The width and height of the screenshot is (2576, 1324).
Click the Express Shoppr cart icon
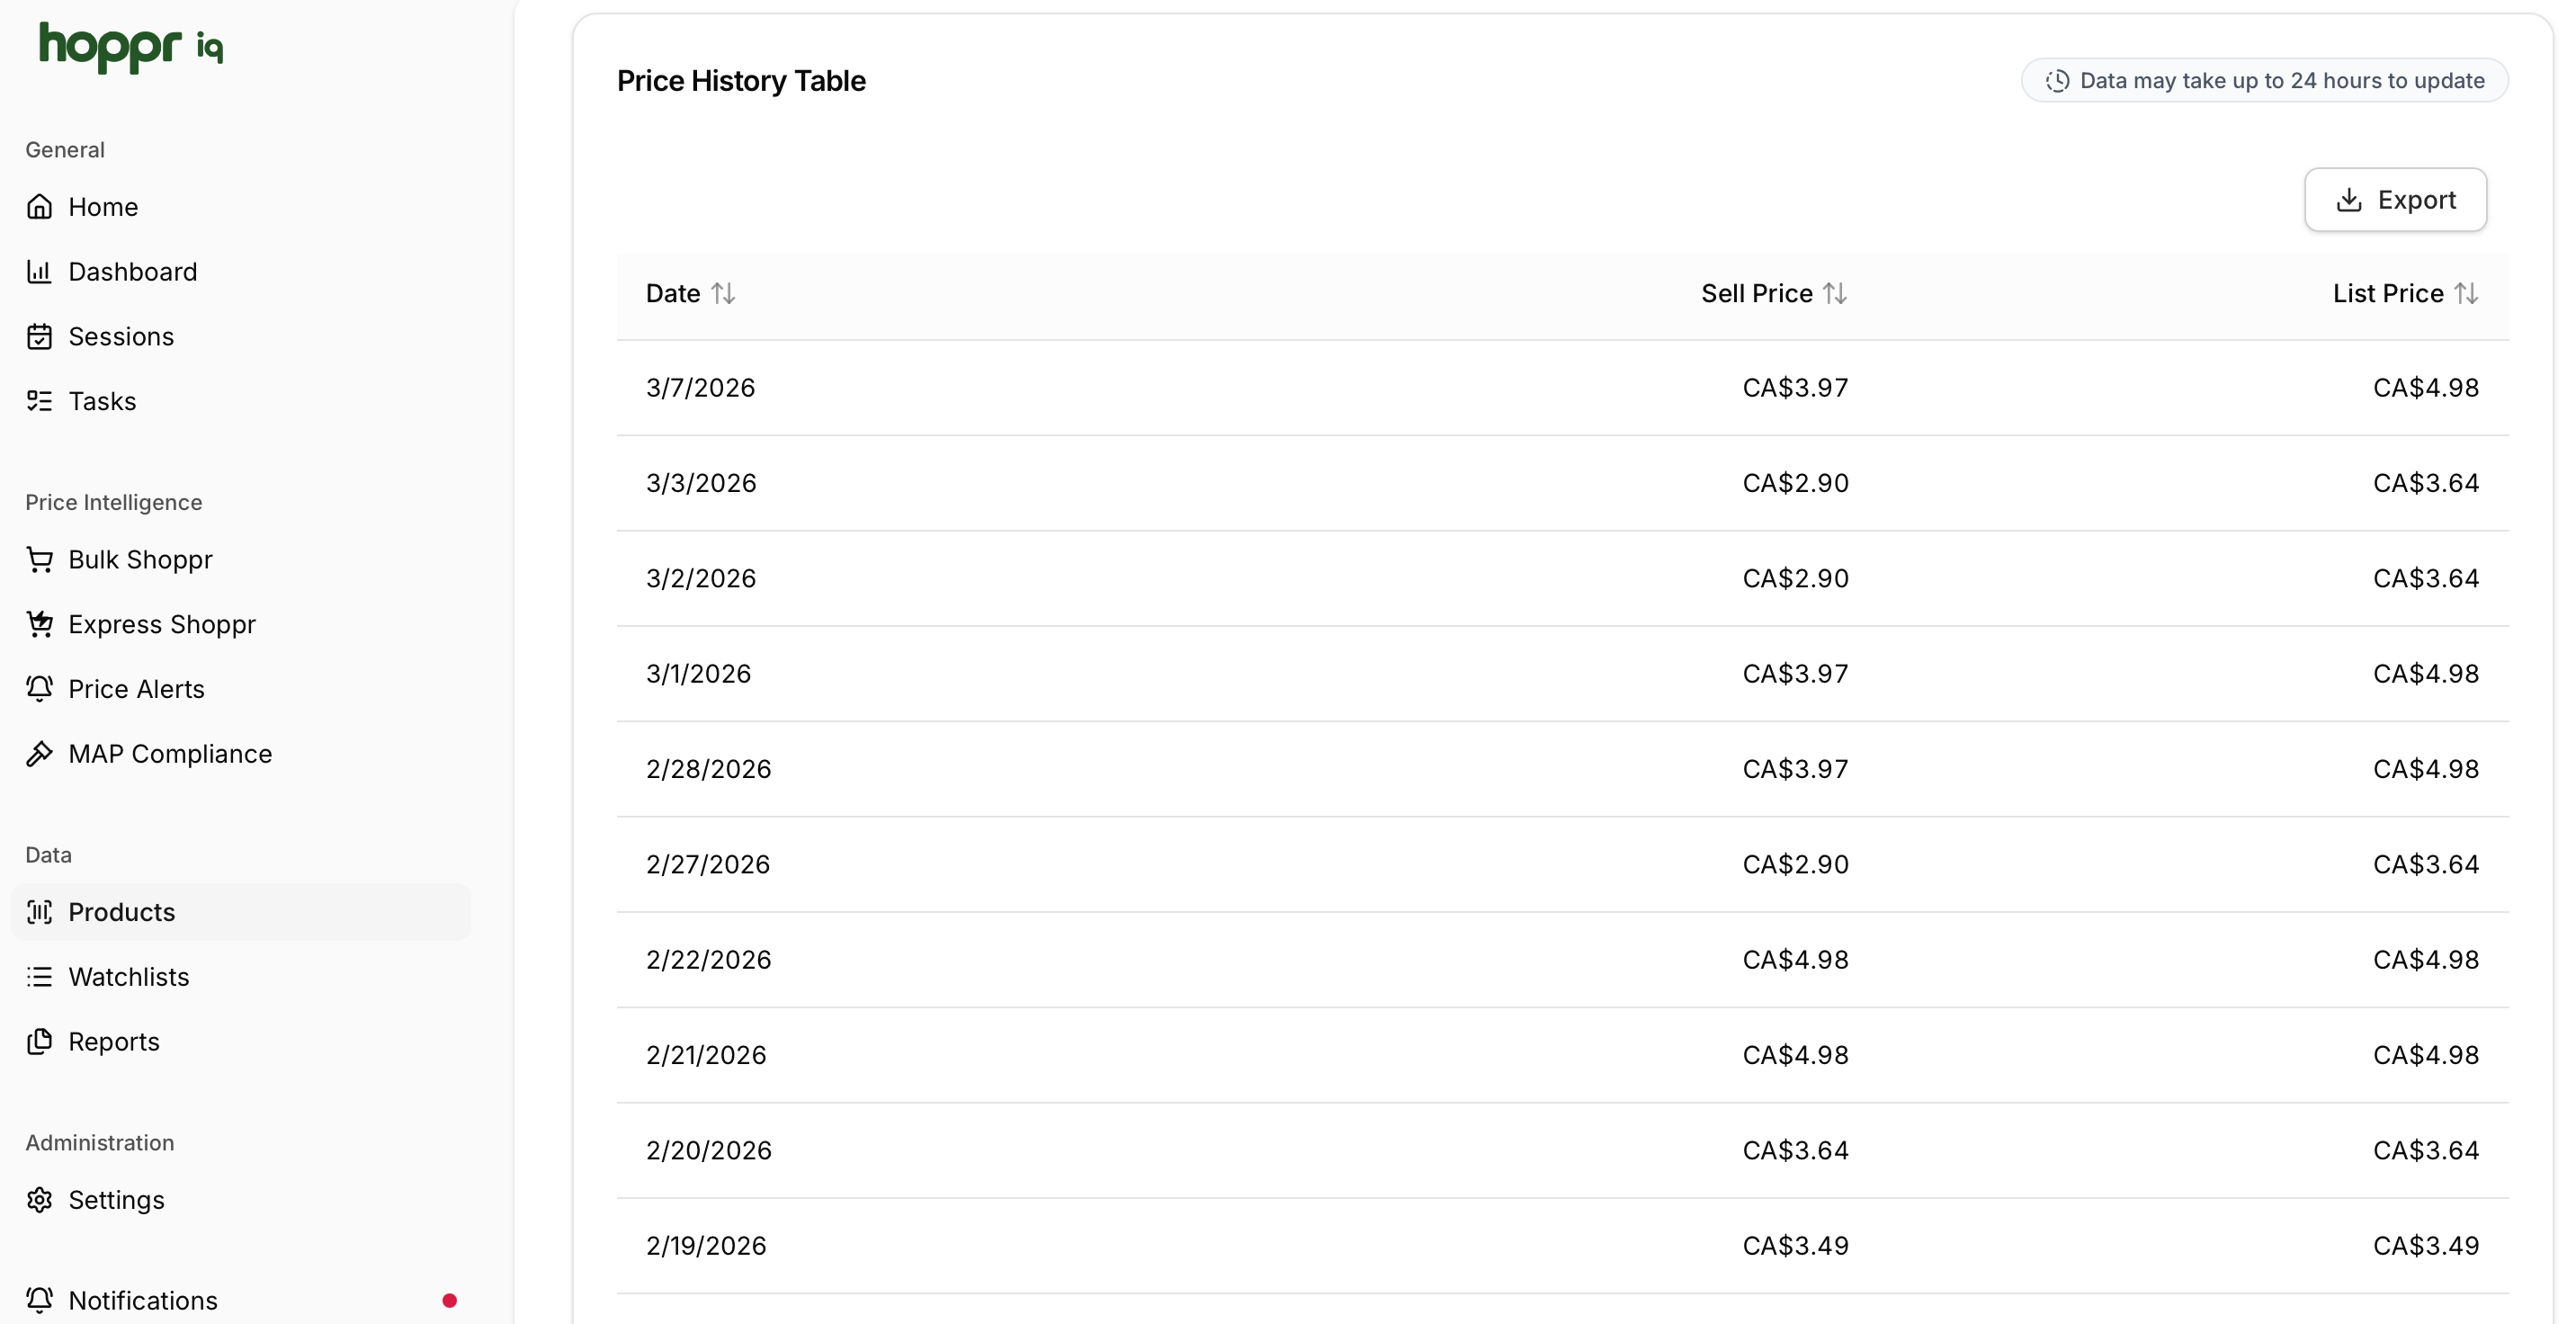[39, 624]
